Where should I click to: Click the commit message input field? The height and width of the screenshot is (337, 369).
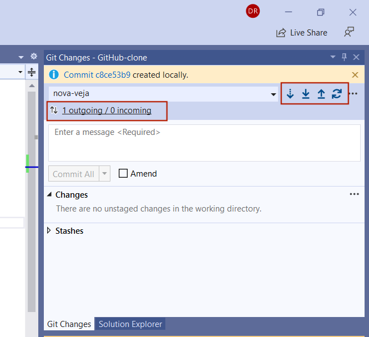click(205, 143)
